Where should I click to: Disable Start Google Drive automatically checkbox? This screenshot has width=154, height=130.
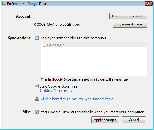click(x=37, y=112)
